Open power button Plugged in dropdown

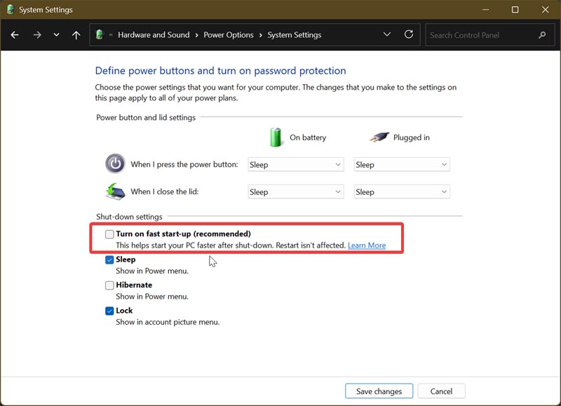(x=401, y=165)
